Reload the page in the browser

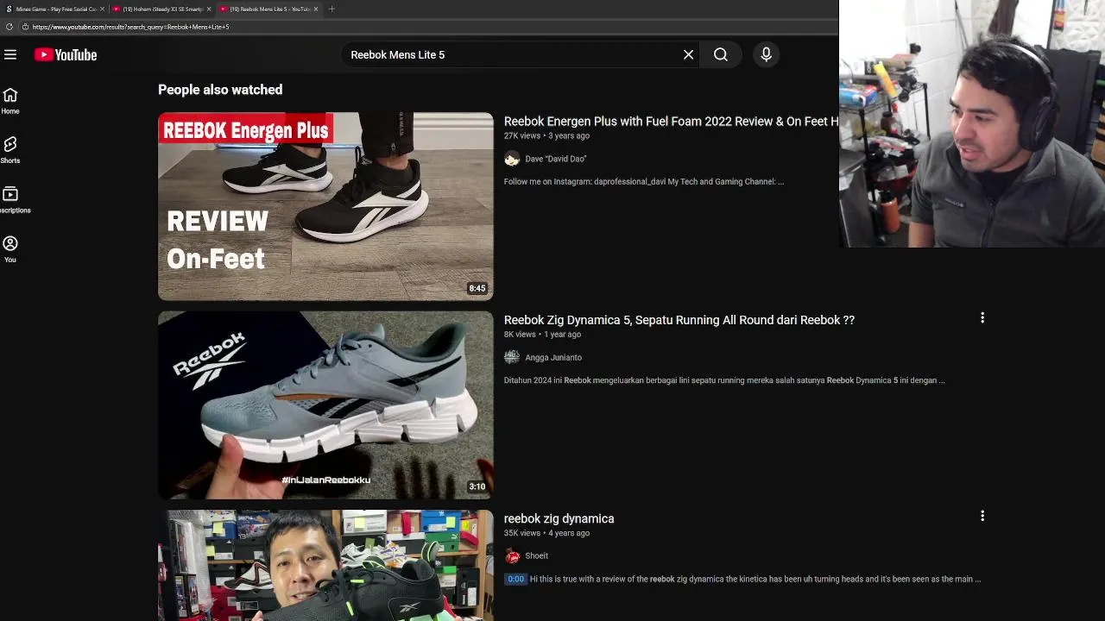coord(9,27)
